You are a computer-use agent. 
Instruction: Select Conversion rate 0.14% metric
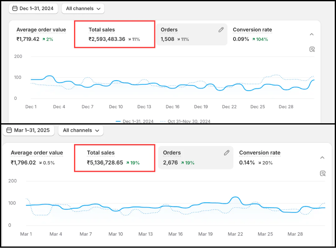click(259, 157)
